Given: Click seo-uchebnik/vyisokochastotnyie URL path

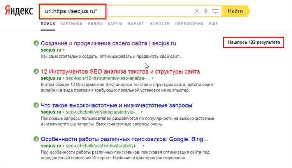Looking at the screenshot, I should coord(102,112).
